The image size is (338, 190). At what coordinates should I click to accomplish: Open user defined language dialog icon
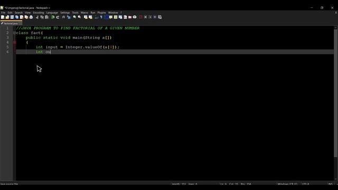point(111,17)
